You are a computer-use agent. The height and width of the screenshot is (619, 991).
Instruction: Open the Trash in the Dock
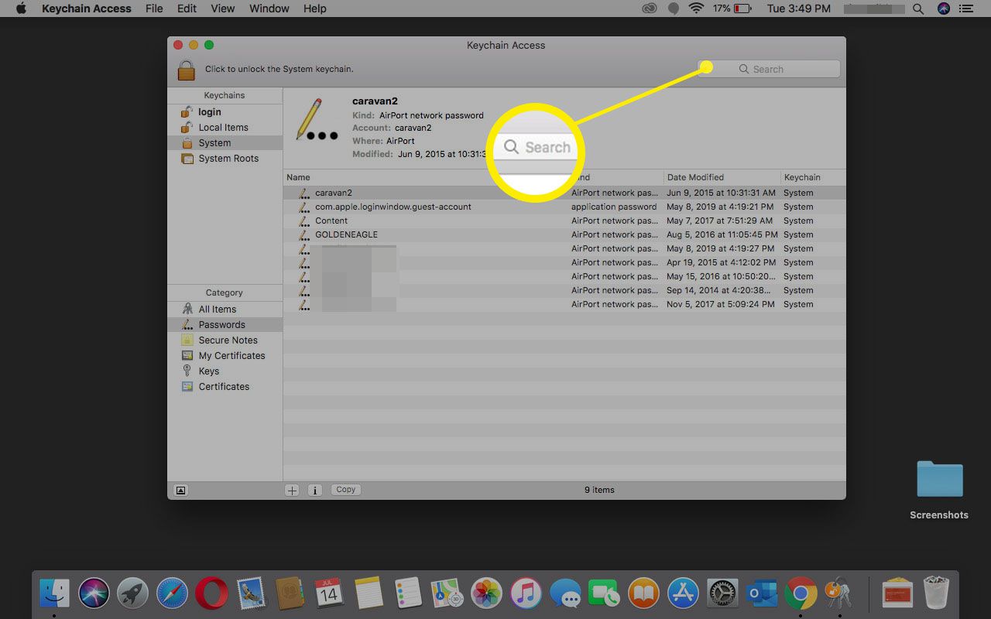936,594
